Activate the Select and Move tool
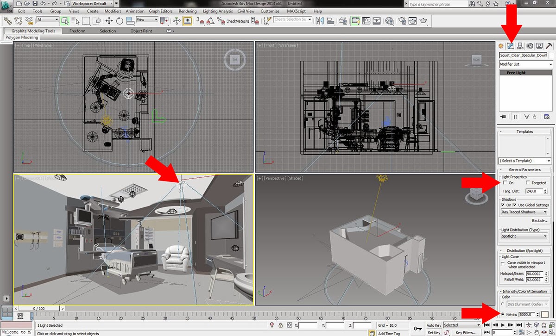This screenshot has height=336, width=556. tap(109, 20)
